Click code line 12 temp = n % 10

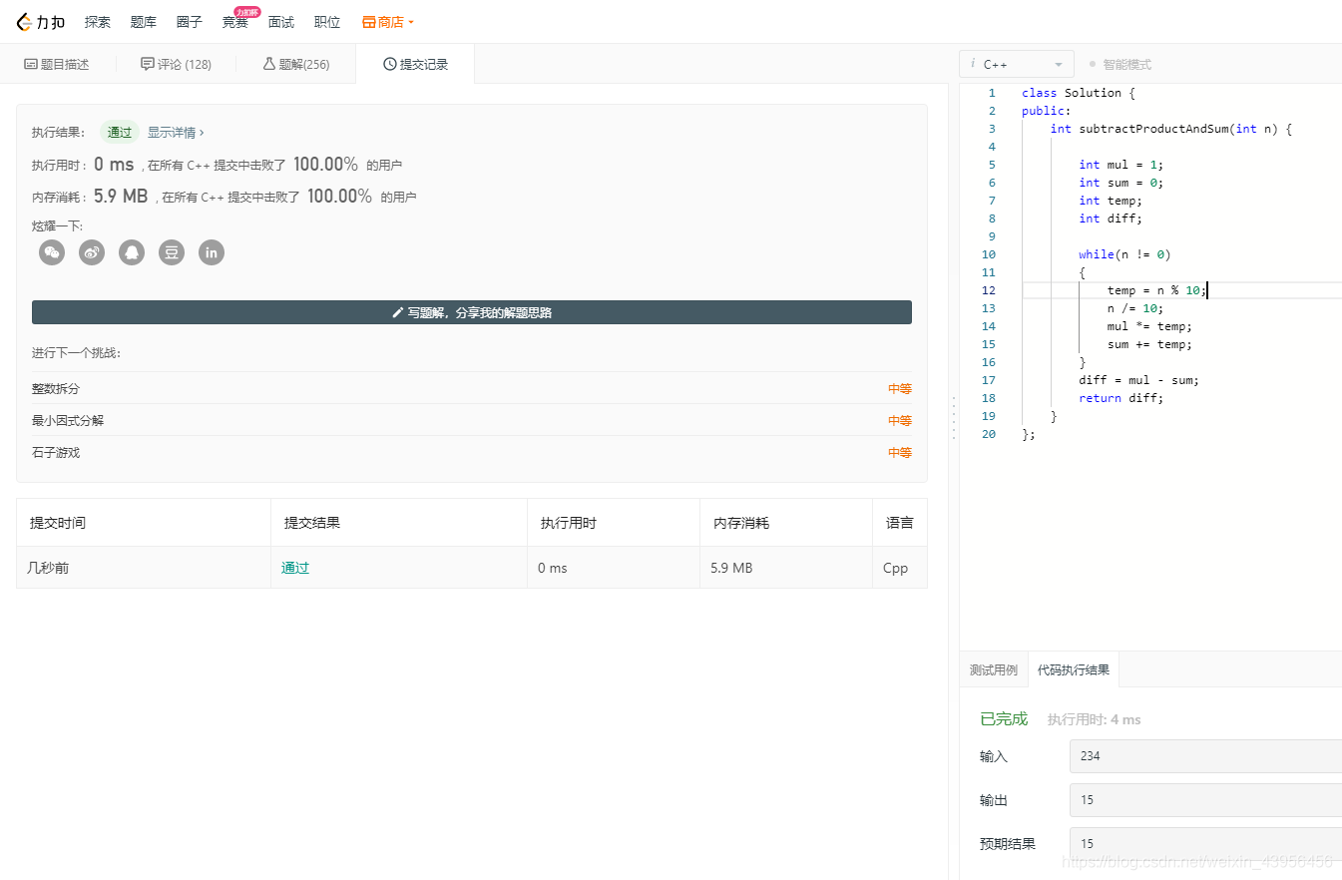click(1157, 290)
